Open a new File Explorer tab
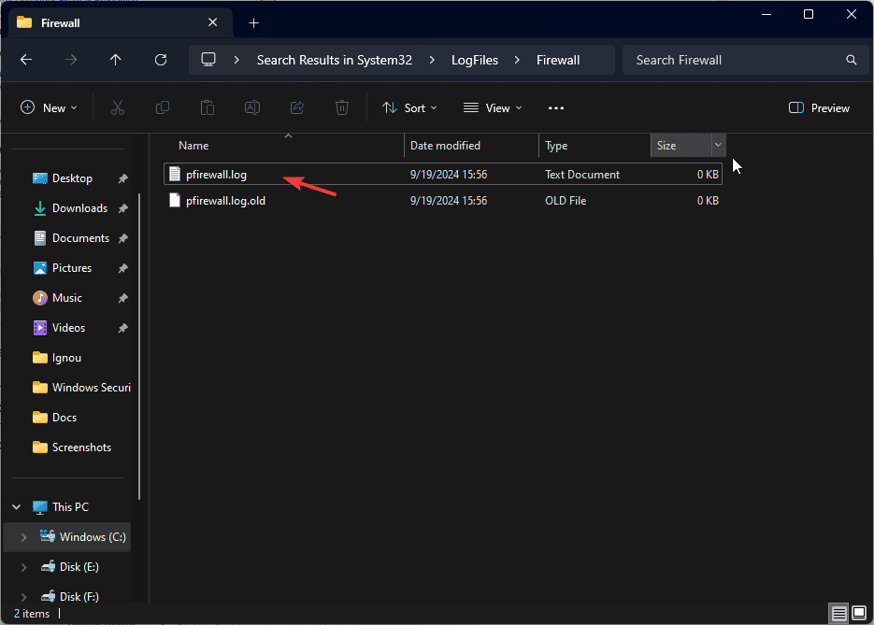Screen dimensions: 874x625 (x=253, y=22)
